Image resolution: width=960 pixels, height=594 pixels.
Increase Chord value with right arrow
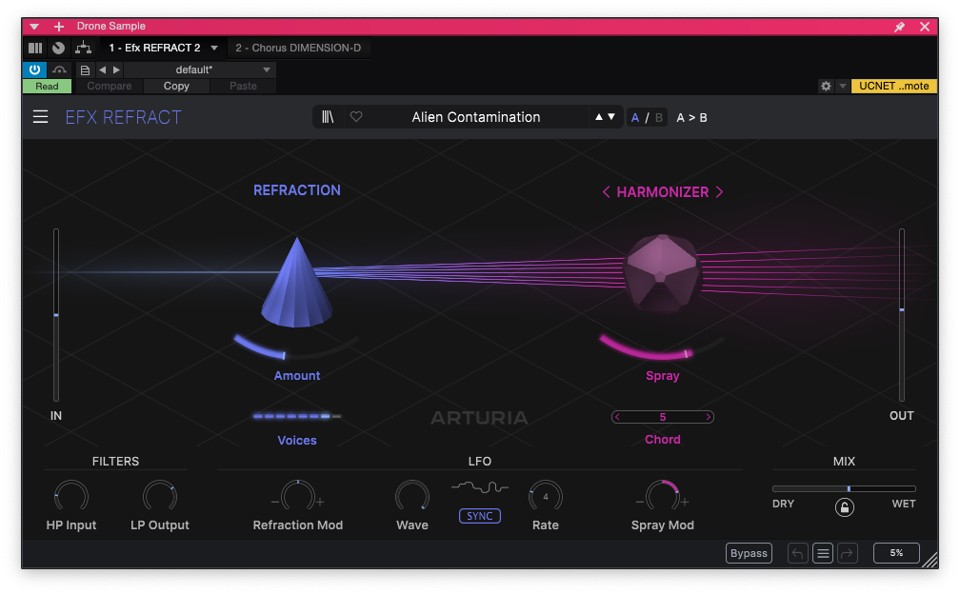click(x=708, y=417)
